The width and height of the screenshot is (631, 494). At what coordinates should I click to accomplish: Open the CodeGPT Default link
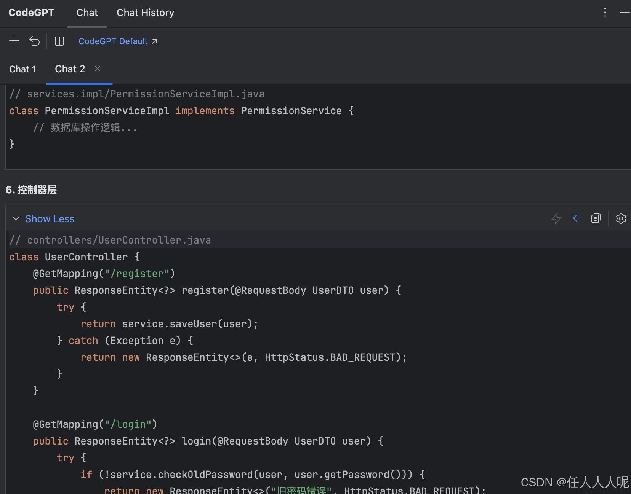pos(118,41)
